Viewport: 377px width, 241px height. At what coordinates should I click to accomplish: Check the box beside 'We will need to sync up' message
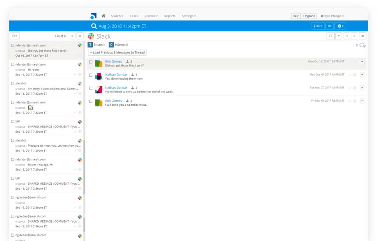91,88
